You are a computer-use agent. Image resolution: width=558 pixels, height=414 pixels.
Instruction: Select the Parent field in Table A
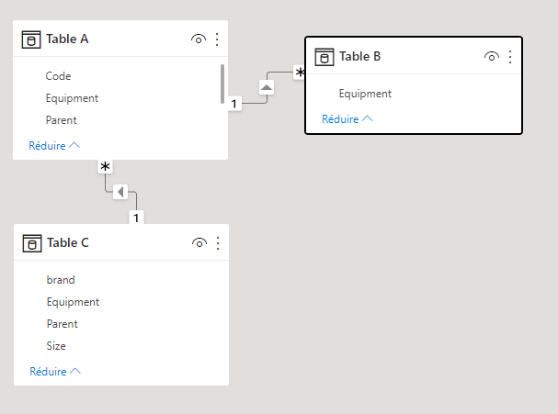(61, 120)
